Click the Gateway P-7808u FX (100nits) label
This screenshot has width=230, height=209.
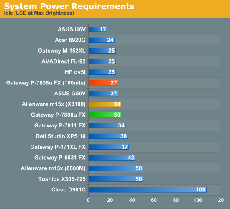(46, 83)
